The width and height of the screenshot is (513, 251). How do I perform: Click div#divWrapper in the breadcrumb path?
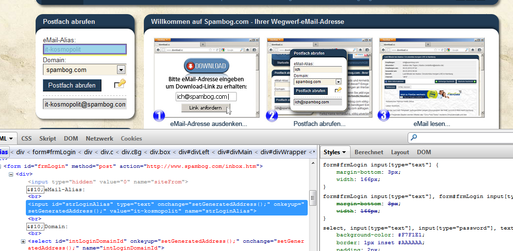point(283,152)
